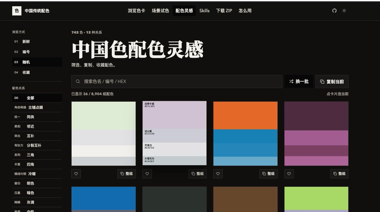Favorite the orange and blue palette

tap(218, 174)
